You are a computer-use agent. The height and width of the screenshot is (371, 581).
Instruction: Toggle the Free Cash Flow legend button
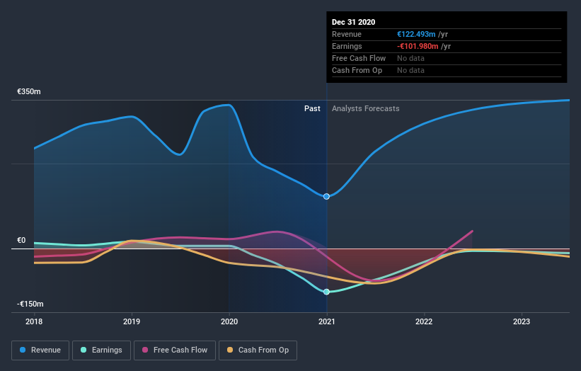(175, 350)
